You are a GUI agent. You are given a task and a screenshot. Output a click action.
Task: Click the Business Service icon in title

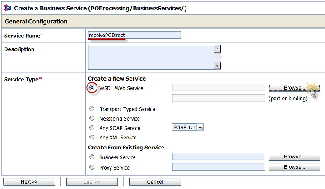[x=8, y=8]
